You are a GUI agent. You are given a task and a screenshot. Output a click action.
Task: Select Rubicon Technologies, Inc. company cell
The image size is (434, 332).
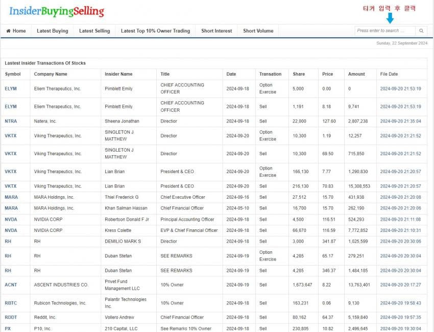pos(60,303)
